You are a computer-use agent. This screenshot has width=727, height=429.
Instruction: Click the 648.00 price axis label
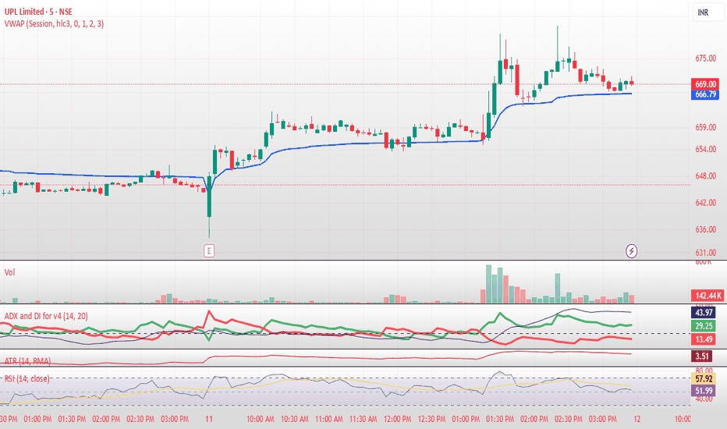[705, 175]
